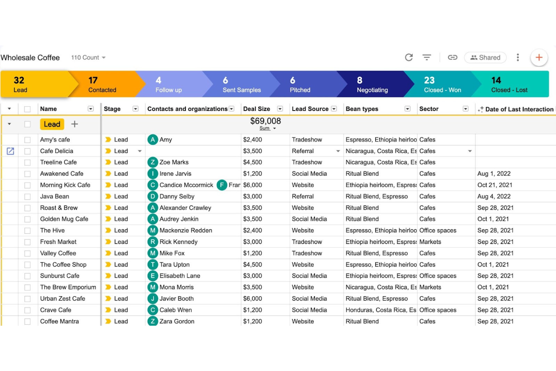Open the Sum aggregation selector
Screen dimensions: 556x371
(267, 128)
